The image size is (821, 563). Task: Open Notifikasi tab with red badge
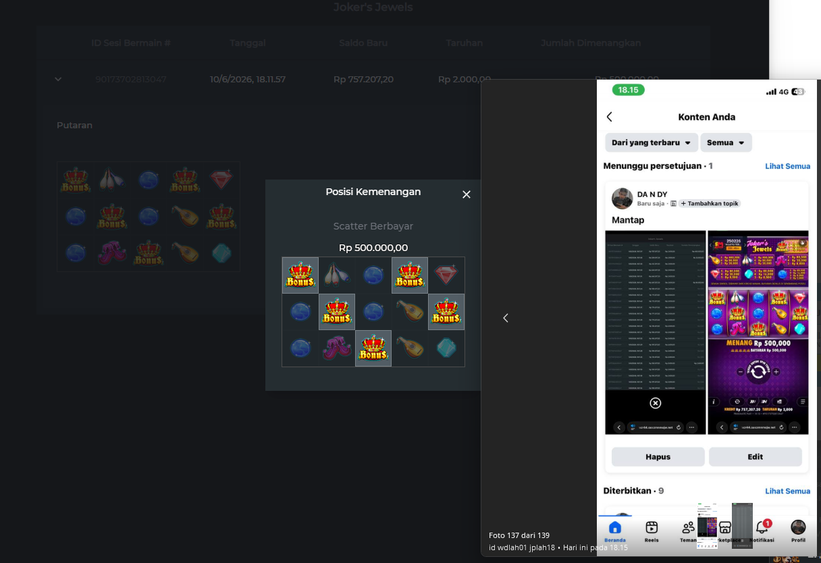pyautogui.click(x=762, y=531)
